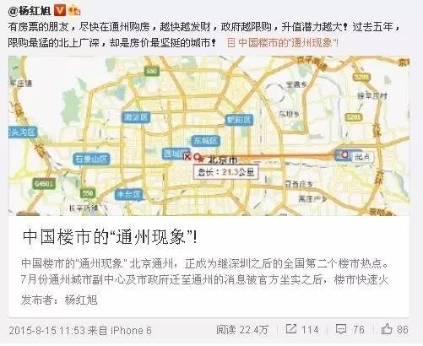Screen dimensions: 423x346
Task: Click the orange verified V badge
Action: [60, 11]
